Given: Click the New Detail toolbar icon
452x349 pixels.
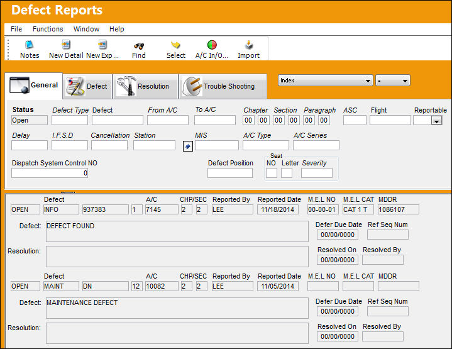Looking at the screenshot, I should pos(66,50).
